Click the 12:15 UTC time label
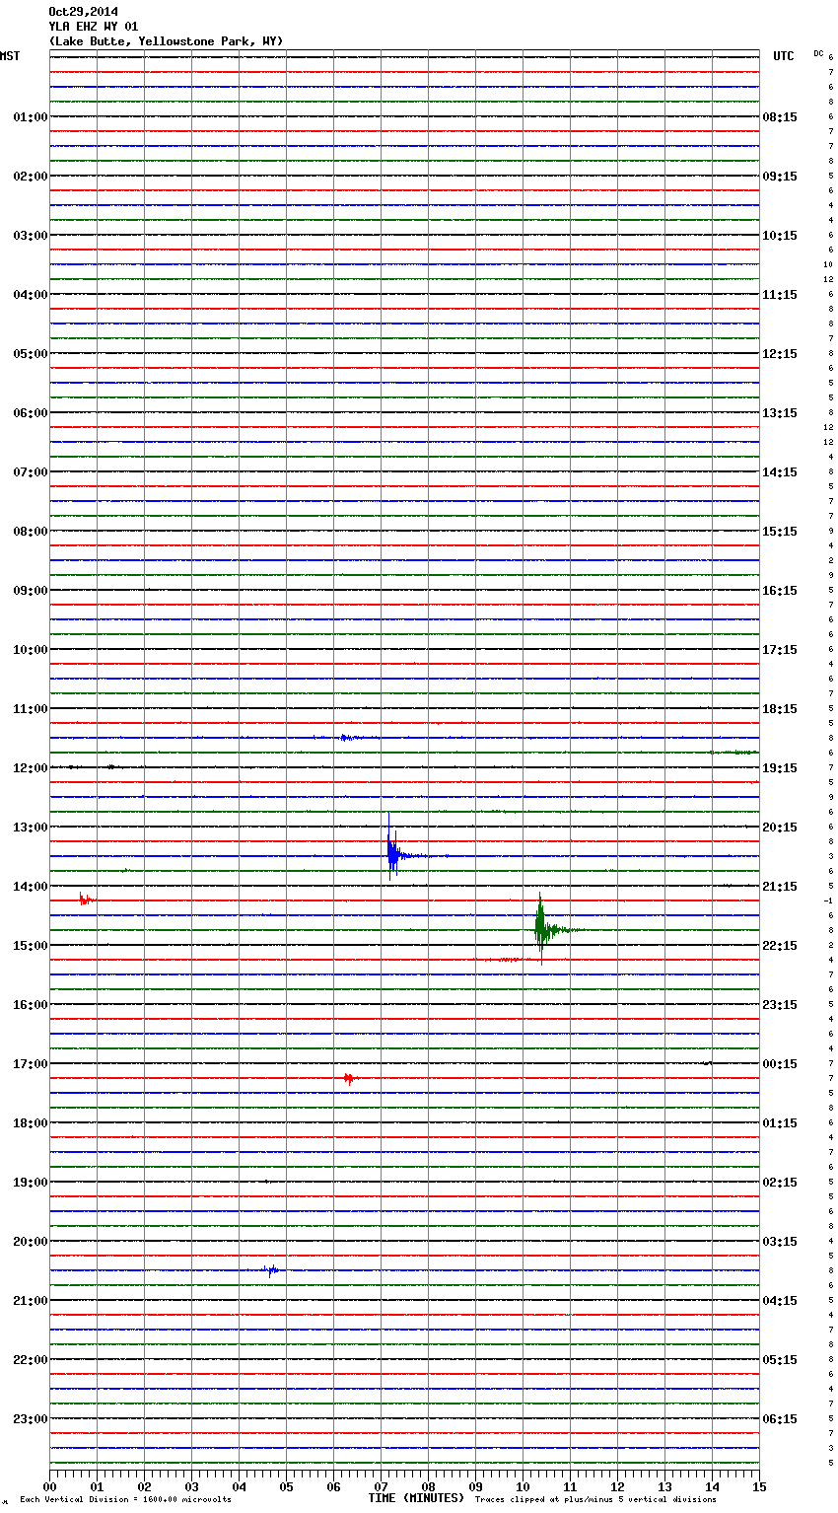The height and width of the screenshot is (1513, 838). [x=780, y=354]
